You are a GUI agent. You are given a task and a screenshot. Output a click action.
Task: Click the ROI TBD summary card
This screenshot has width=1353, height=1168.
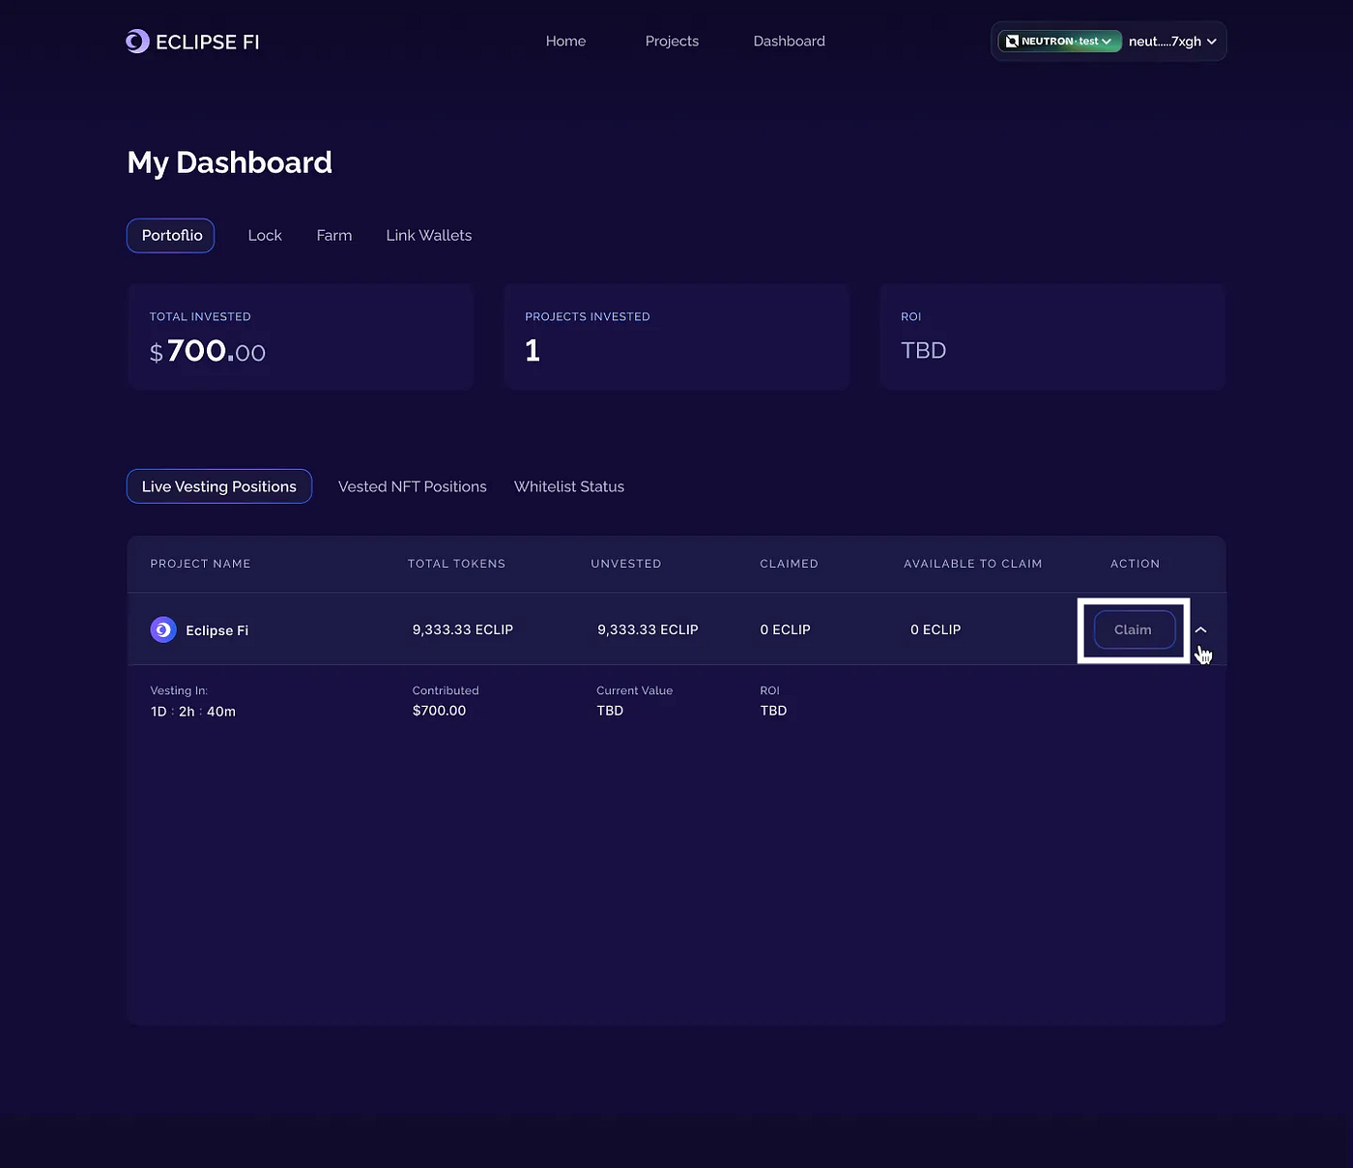[1051, 336]
